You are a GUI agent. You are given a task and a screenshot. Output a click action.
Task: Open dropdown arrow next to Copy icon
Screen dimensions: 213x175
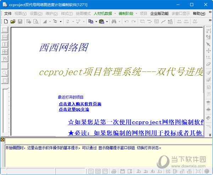[x=96, y=22]
